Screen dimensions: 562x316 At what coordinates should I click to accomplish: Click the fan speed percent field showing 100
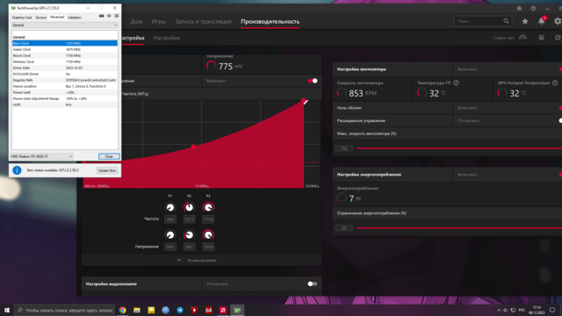pos(344,148)
